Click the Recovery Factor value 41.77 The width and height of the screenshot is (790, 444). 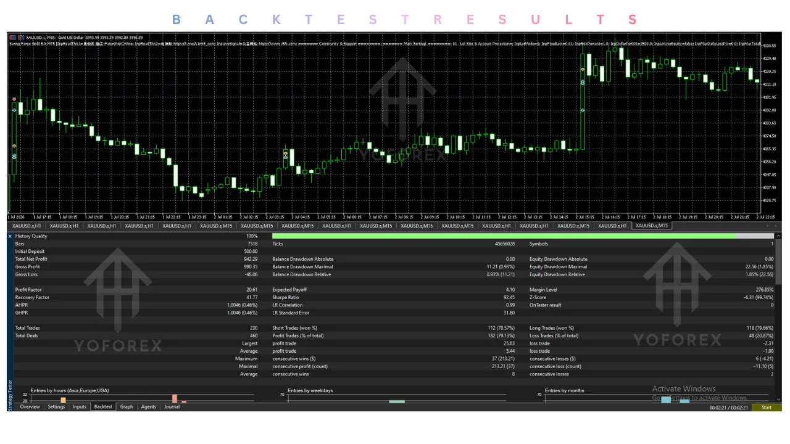pos(252,297)
